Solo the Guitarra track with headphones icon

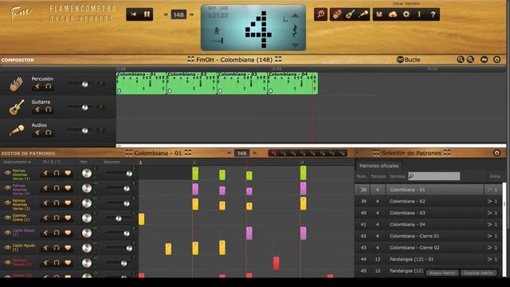tap(48, 110)
